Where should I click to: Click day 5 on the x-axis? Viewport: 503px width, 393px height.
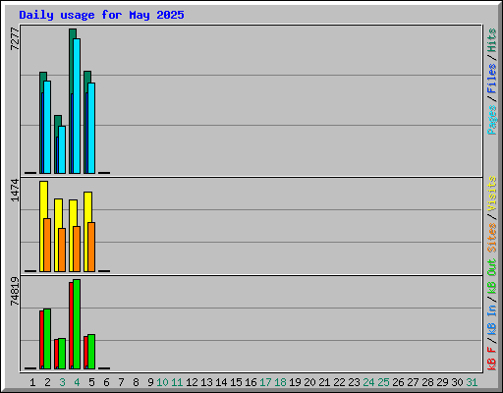(x=91, y=382)
